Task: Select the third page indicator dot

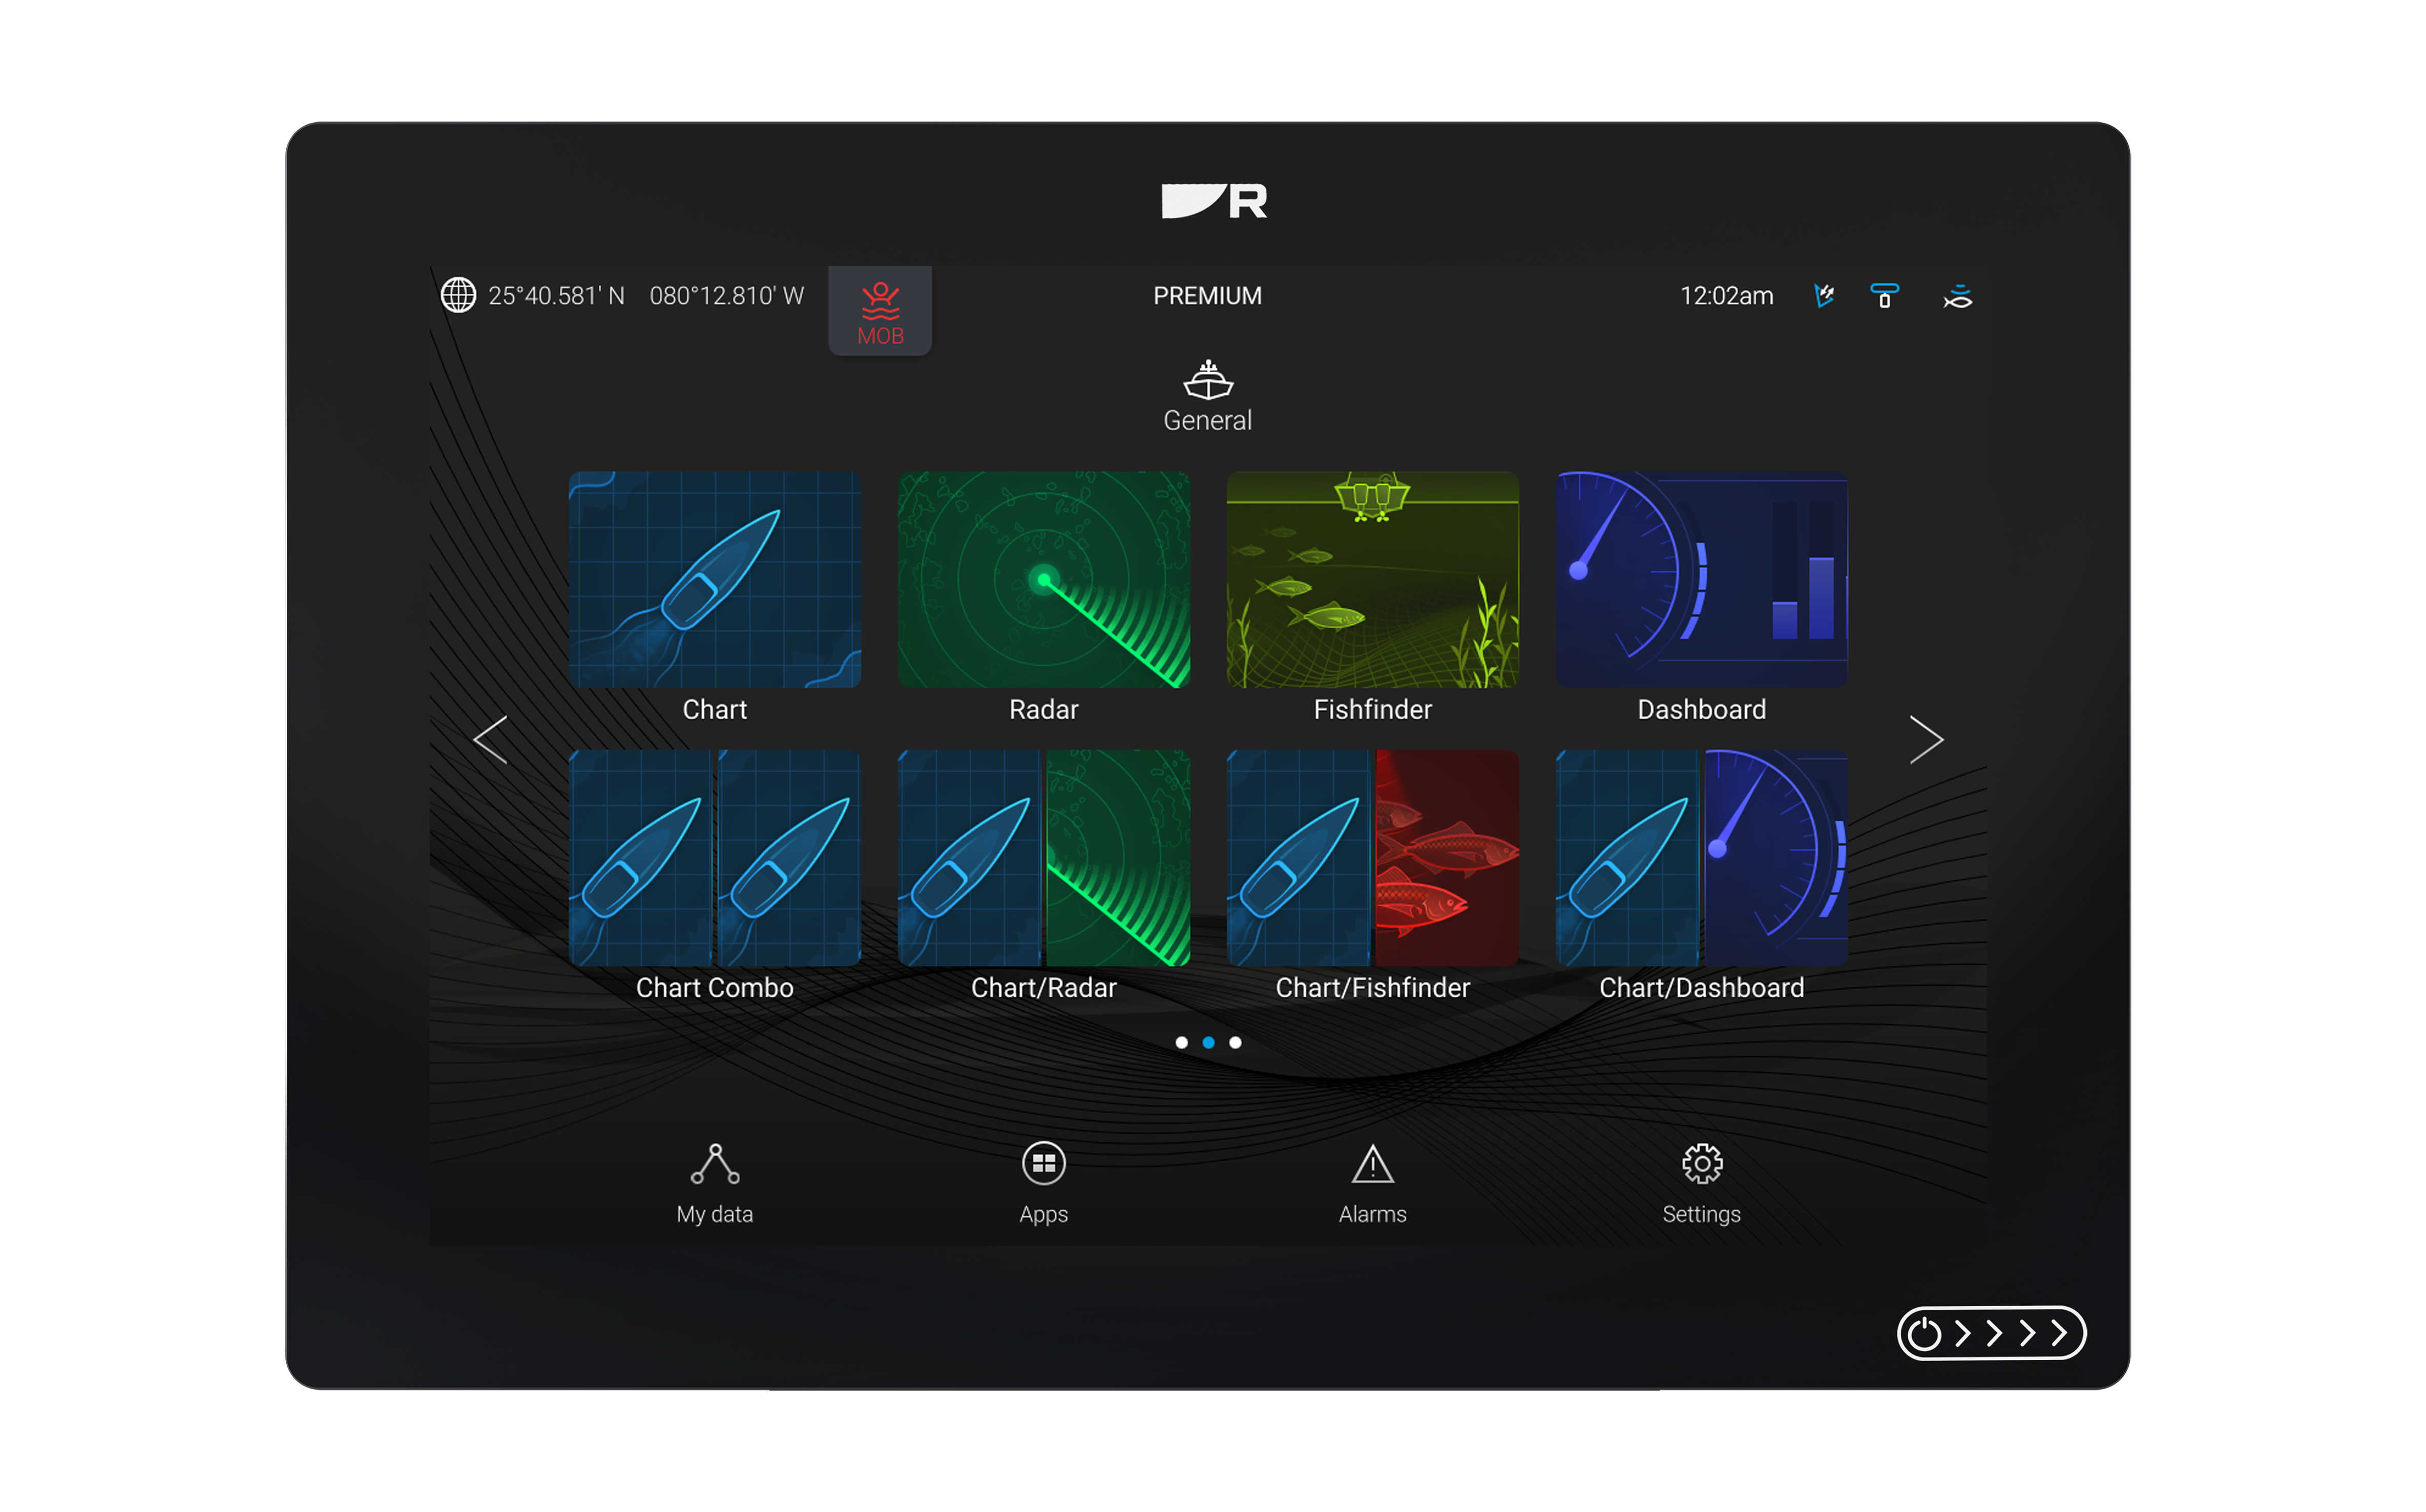Action: [1236, 1042]
